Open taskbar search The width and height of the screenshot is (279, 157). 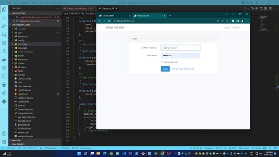pos(85,154)
